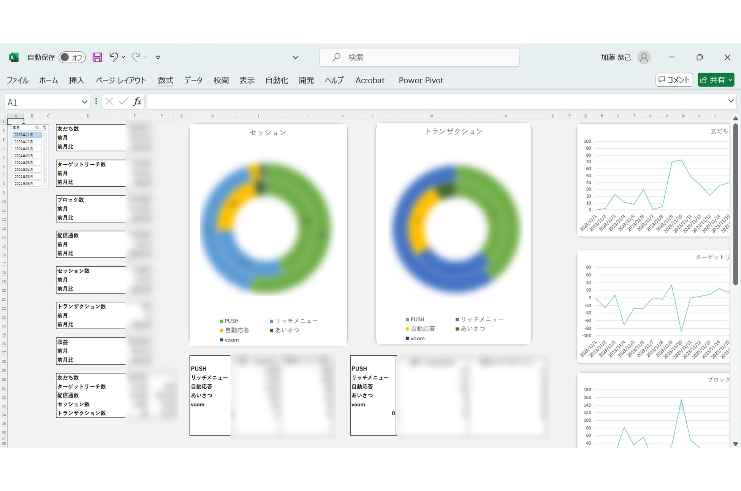Click the Undo arrow icon

(113, 57)
